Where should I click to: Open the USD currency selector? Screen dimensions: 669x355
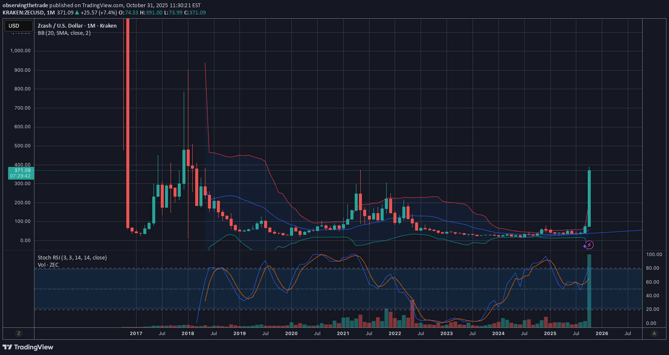[18, 26]
